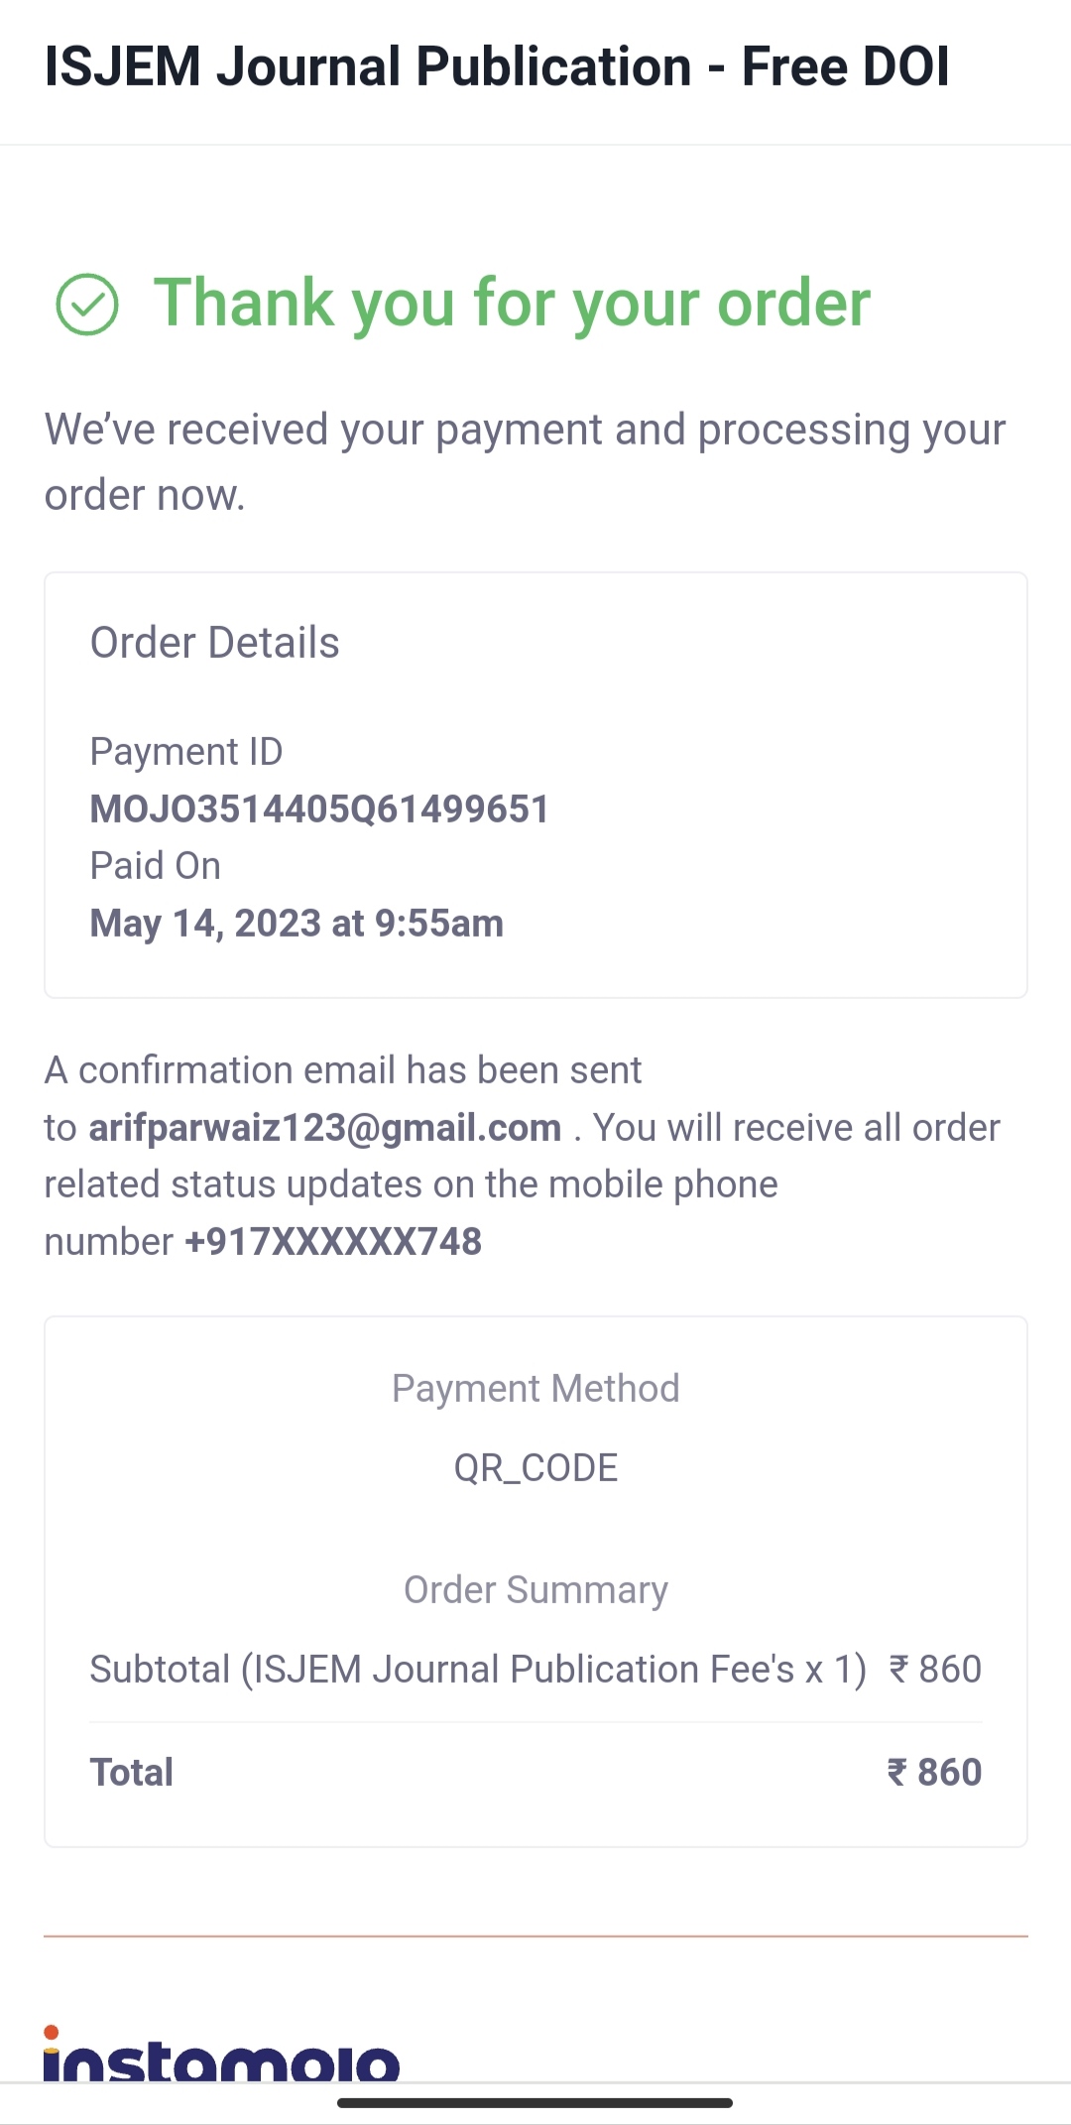Viewport: 1071px width, 2125px height.
Task: Tap the ISJEM Journal Publication page title
Action: click(x=497, y=67)
